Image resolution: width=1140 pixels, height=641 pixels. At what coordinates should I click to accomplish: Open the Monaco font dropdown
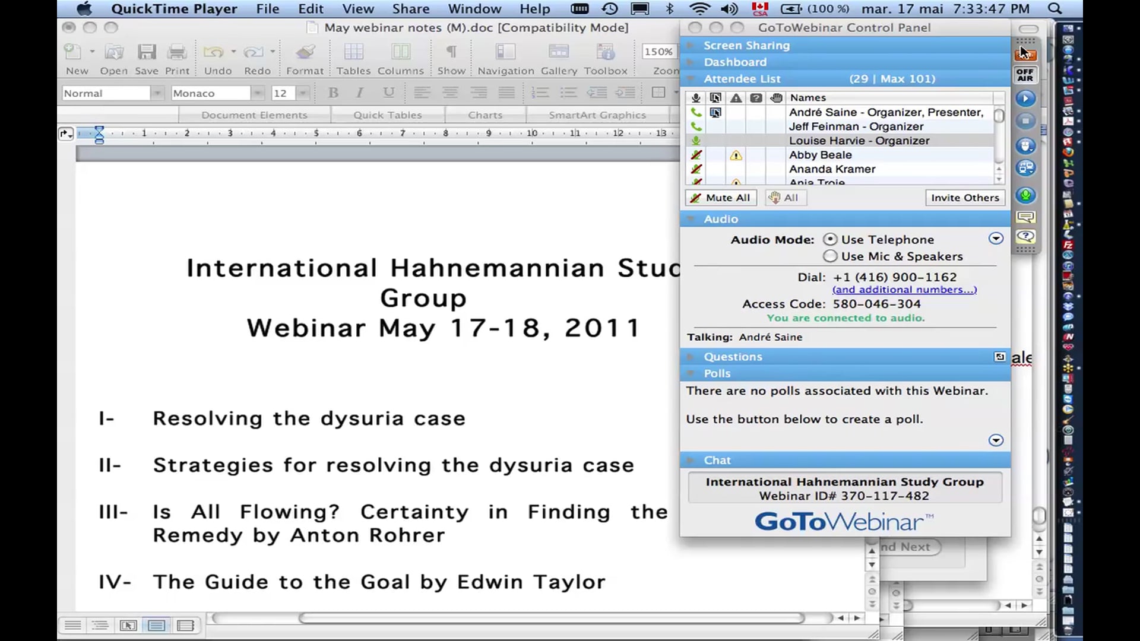pos(256,93)
